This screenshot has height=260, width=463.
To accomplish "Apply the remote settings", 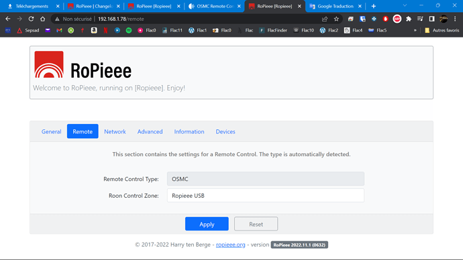I will click(207, 224).
